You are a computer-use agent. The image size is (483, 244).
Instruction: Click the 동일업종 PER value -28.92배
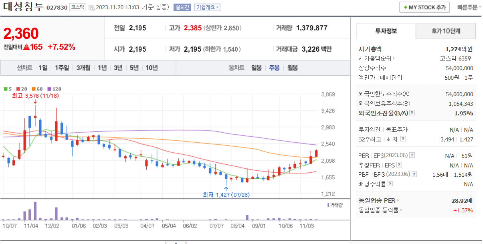pos(461,200)
